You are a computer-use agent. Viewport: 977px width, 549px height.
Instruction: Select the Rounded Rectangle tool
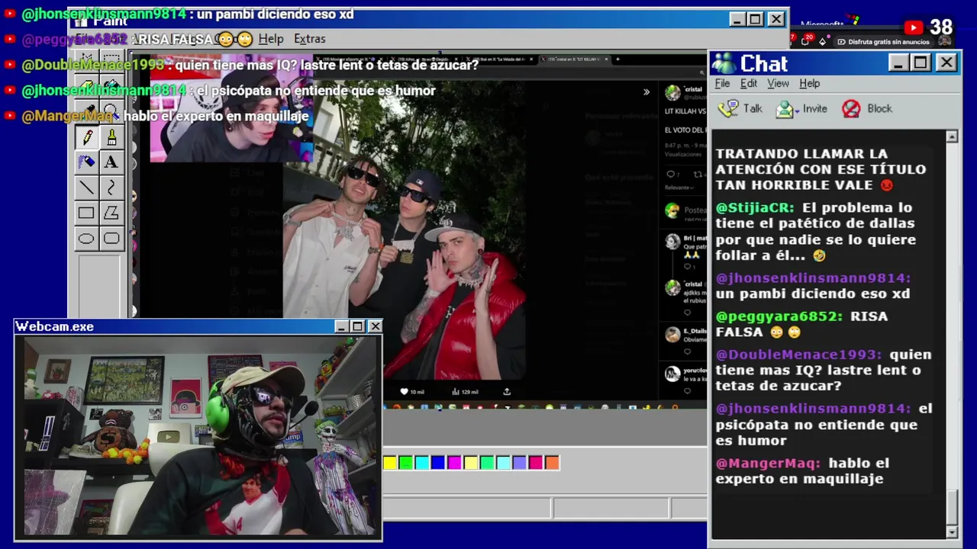pos(111,239)
